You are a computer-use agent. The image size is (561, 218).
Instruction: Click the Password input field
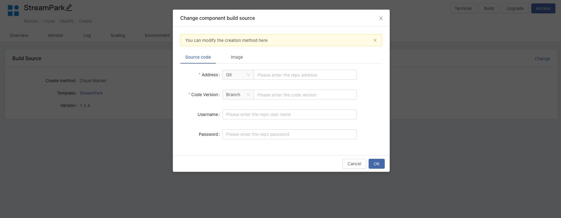(x=289, y=135)
